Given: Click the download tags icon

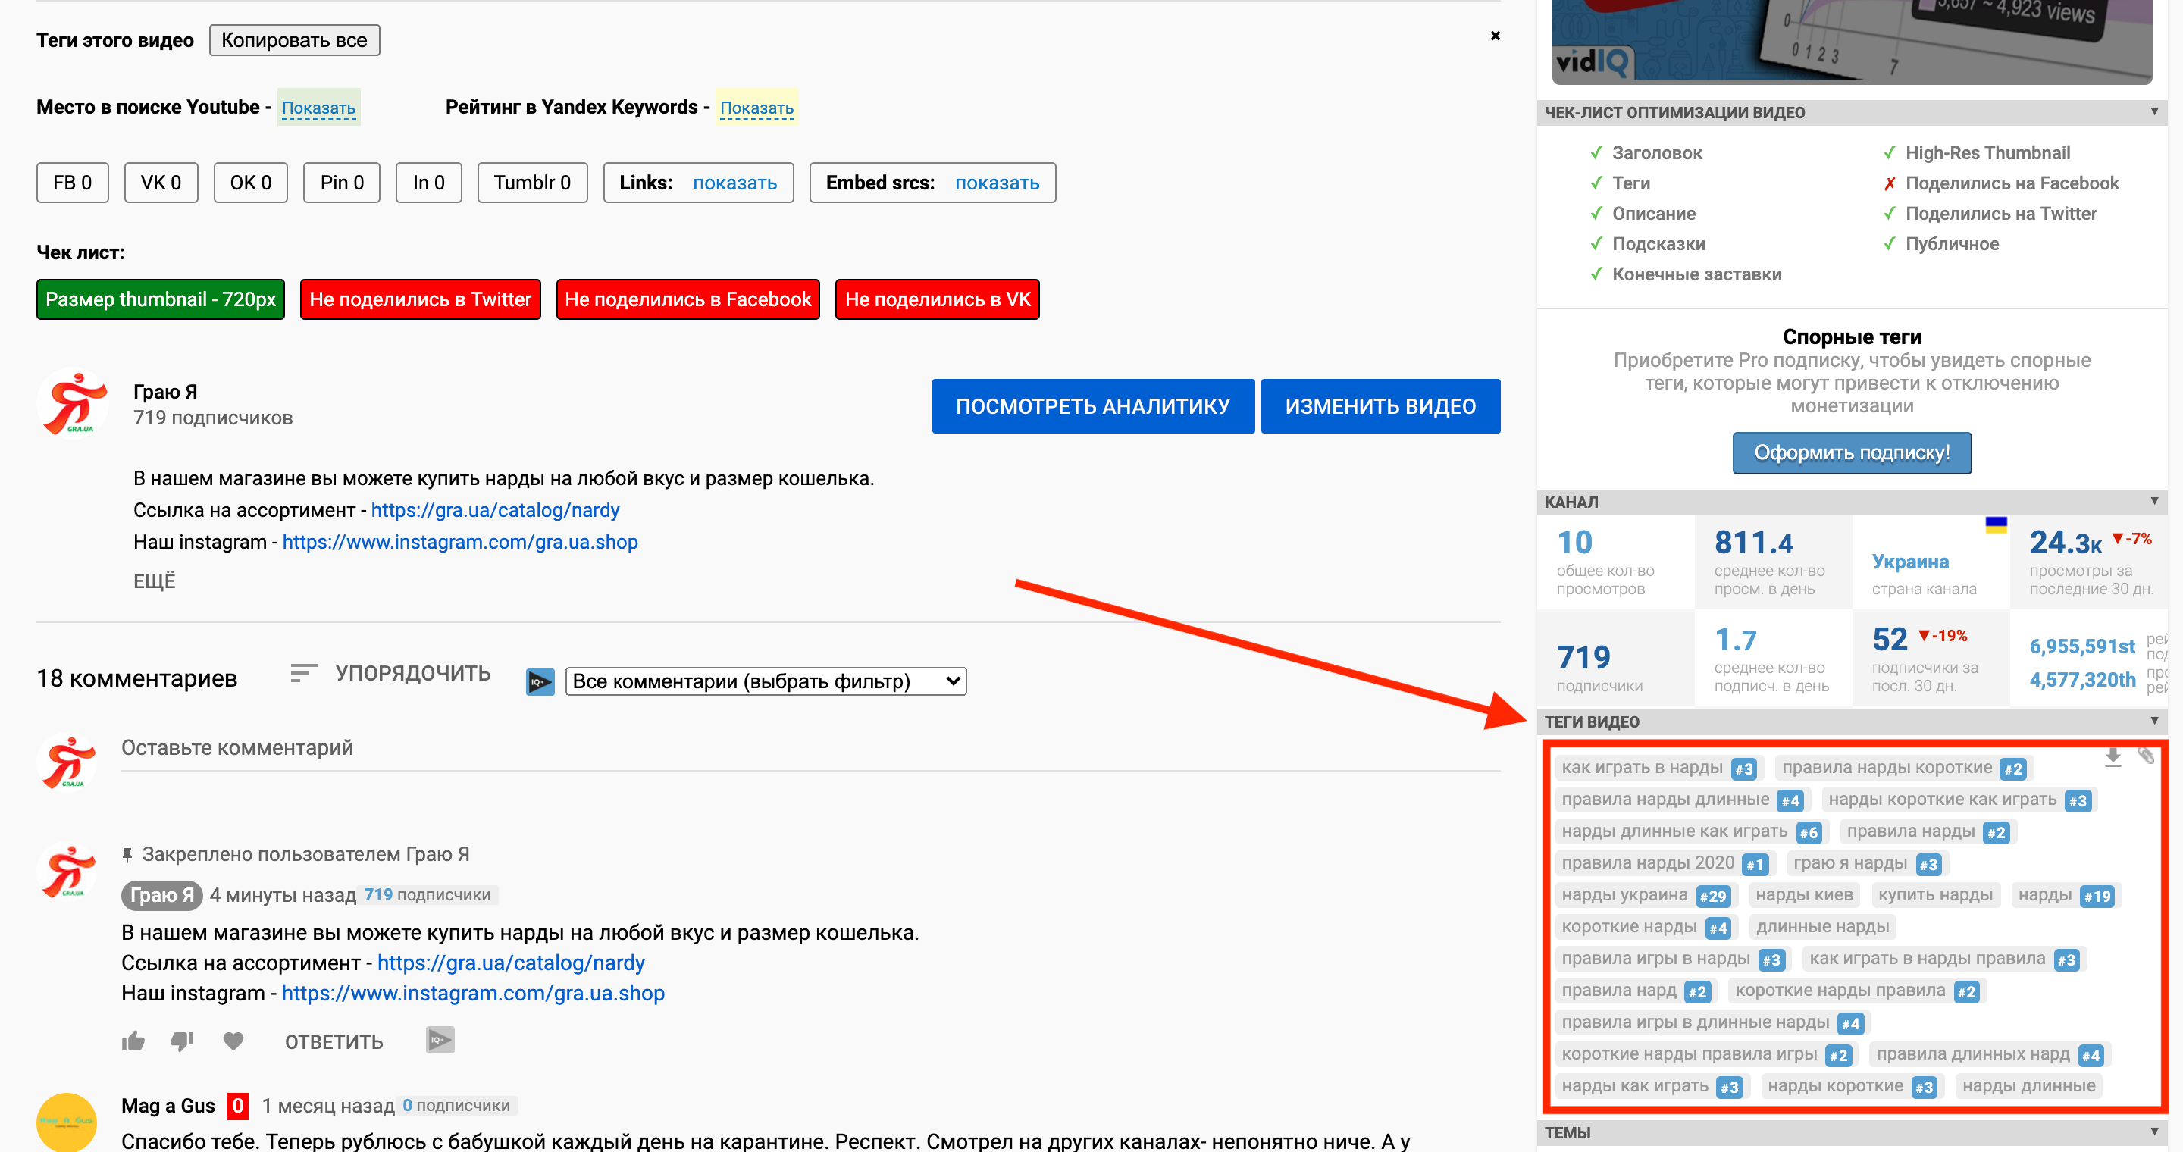Looking at the screenshot, I should tap(2113, 756).
